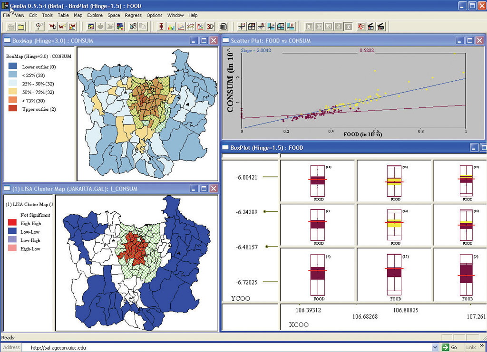Screen dimensions: 487x352
Task: Click the Q quantile map button
Action: [309, 27]
